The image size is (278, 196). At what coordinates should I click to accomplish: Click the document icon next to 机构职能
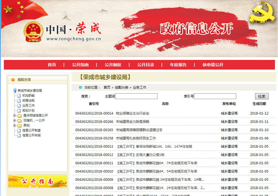point(19,96)
